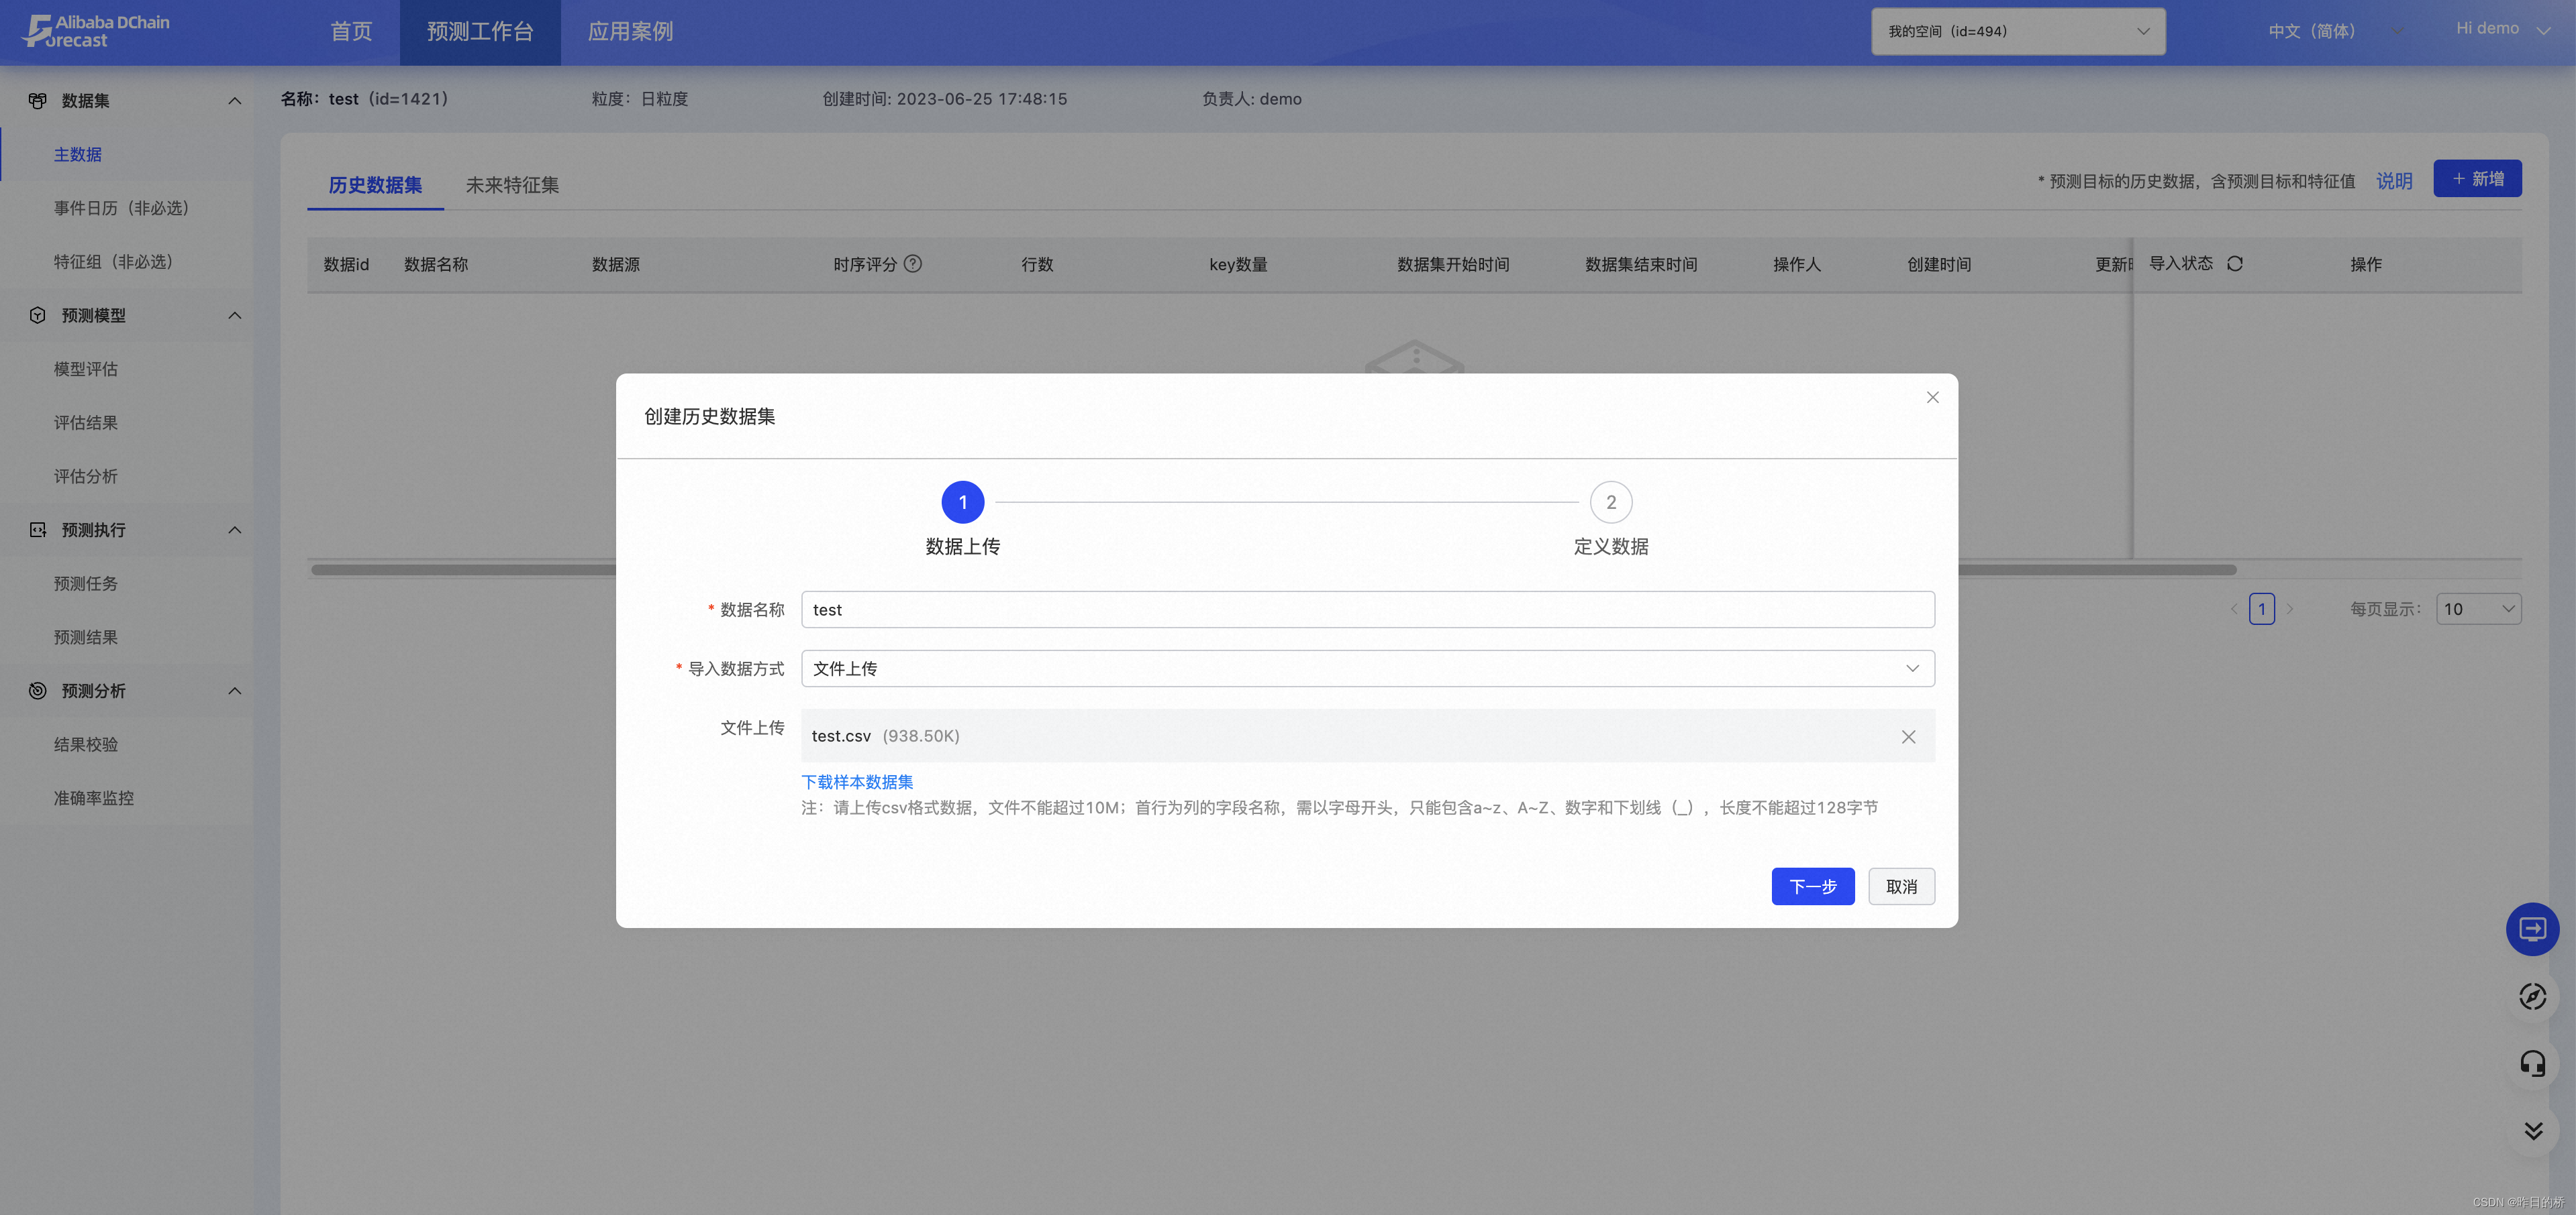Open 预测任务 in the sidebar
The width and height of the screenshot is (2576, 1215).
tap(86, 583)
